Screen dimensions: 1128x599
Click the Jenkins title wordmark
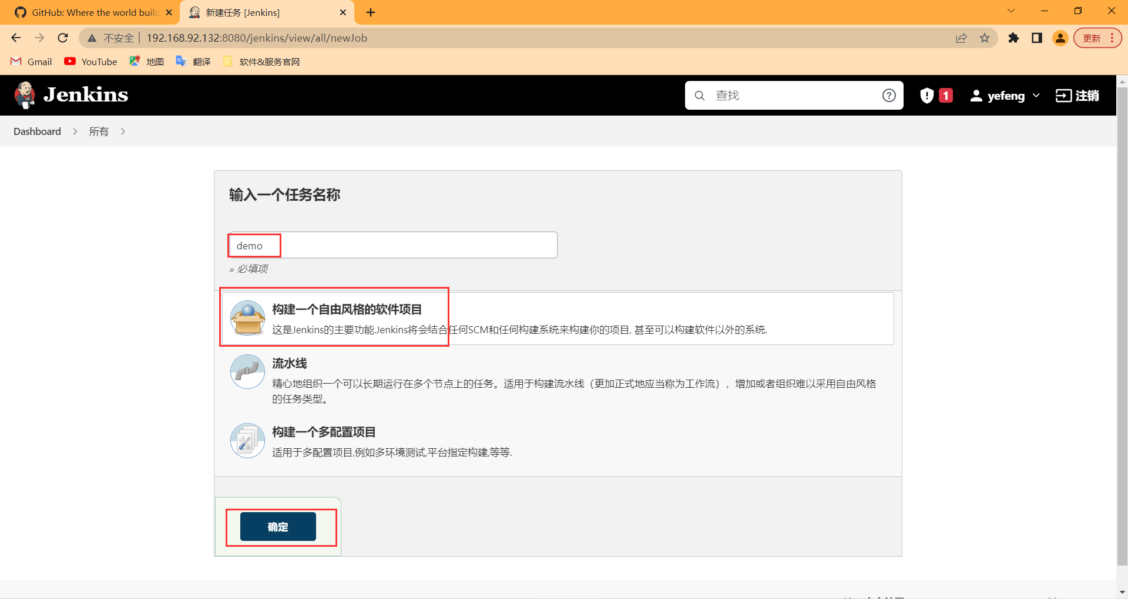pos(86,95)
